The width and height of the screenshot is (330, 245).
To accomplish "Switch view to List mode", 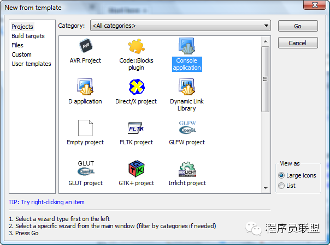I will (287, 186).
